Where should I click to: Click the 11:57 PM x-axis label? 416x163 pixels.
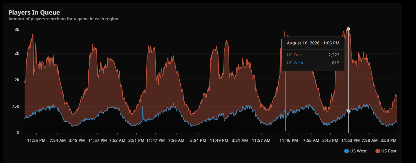[98, 140]
